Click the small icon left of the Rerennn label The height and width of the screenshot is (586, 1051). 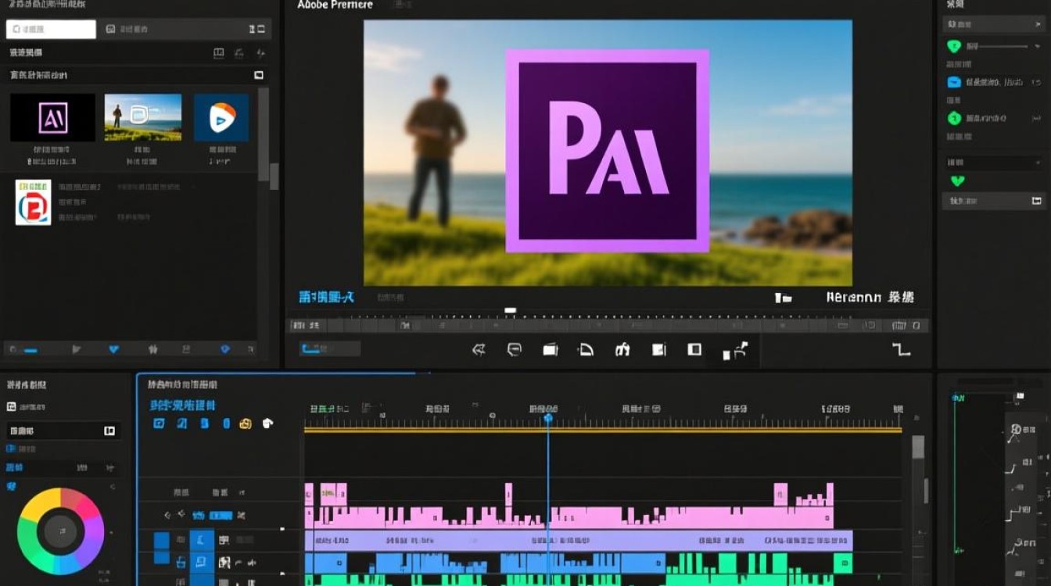(x=783, y=298)
